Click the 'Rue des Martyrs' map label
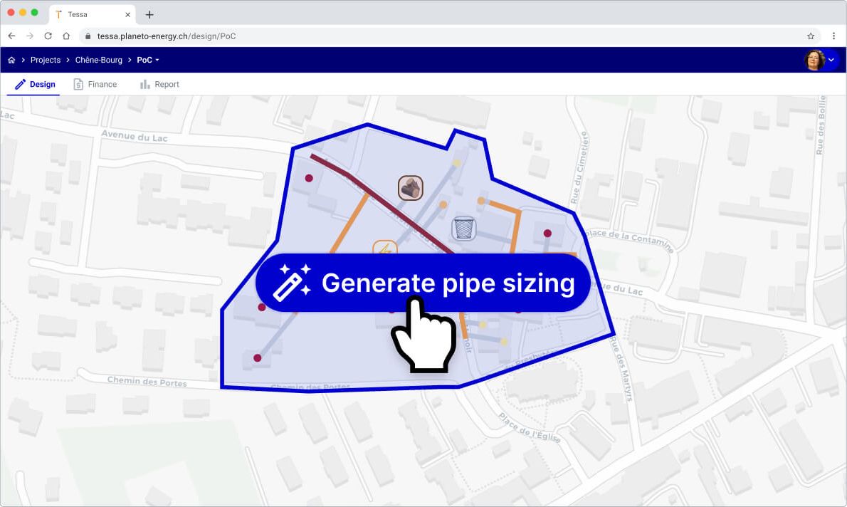Image resolution: width=847 pixels, height=507 pixels. point(622,369)
